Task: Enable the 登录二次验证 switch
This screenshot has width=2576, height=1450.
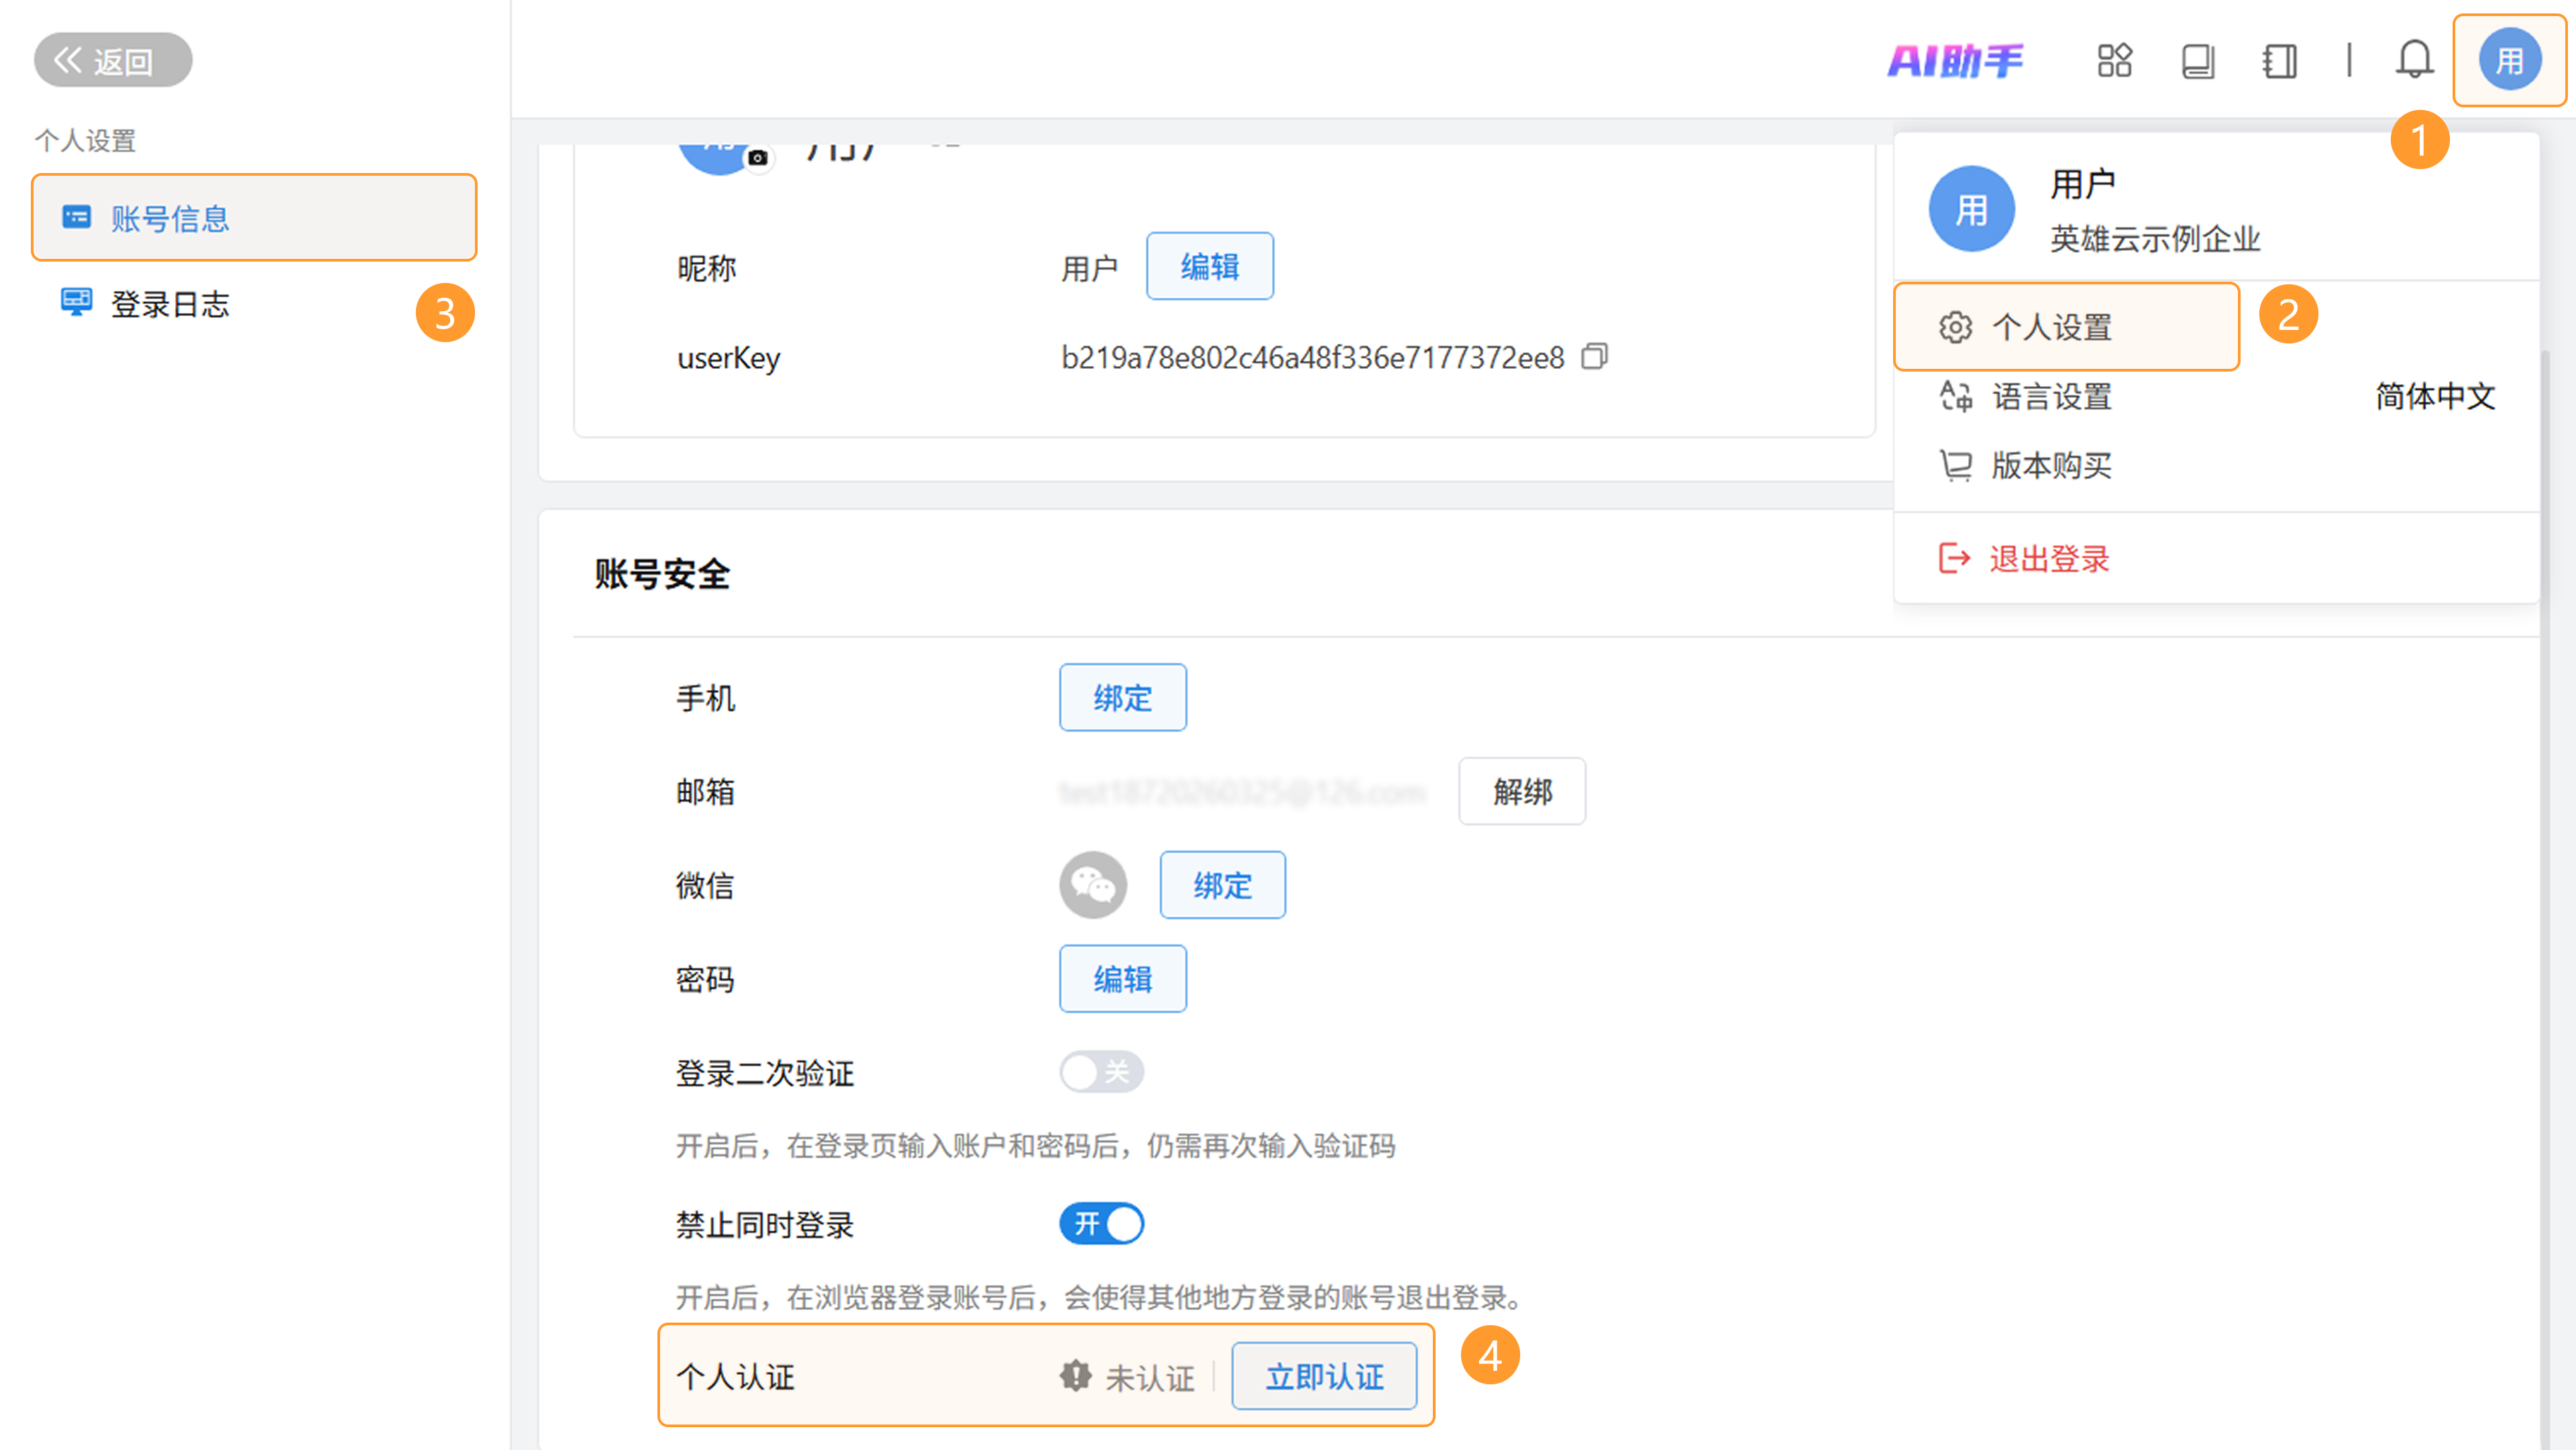Action: pos(1101,1072)
